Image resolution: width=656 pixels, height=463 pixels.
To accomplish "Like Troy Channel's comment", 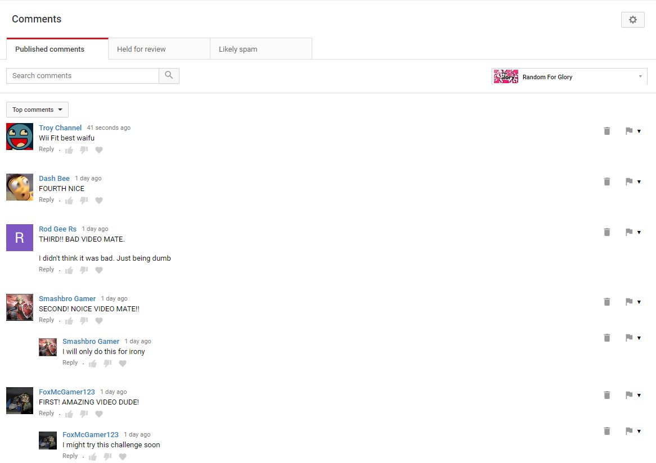I will coord(69,150).
